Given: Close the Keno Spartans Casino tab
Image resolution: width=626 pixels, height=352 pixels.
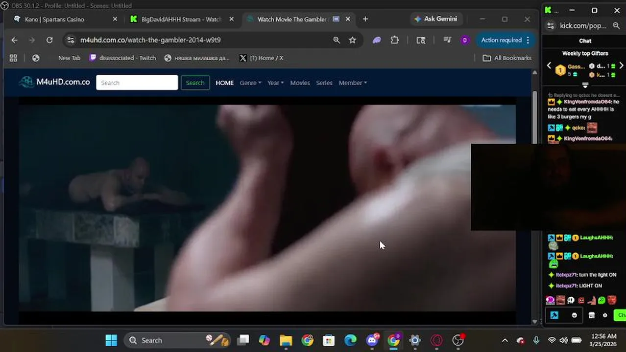Looking at the screenshot, I should tap(115, 19).
